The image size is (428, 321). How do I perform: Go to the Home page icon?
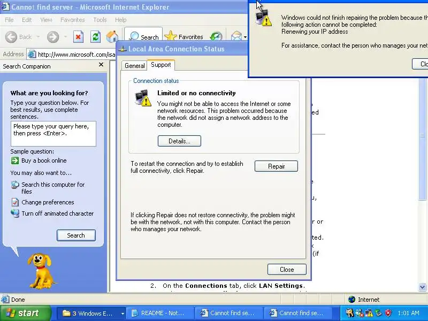click(112, 37)
